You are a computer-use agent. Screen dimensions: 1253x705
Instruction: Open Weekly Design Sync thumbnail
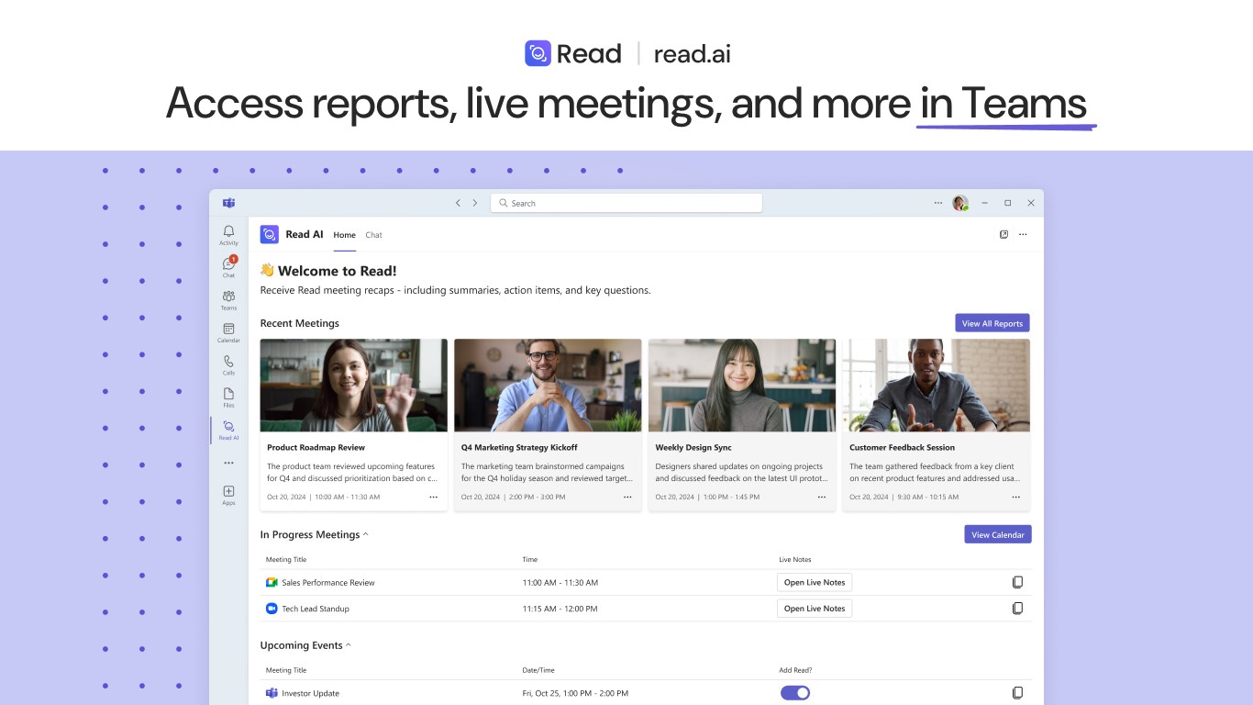coord(742,386)
